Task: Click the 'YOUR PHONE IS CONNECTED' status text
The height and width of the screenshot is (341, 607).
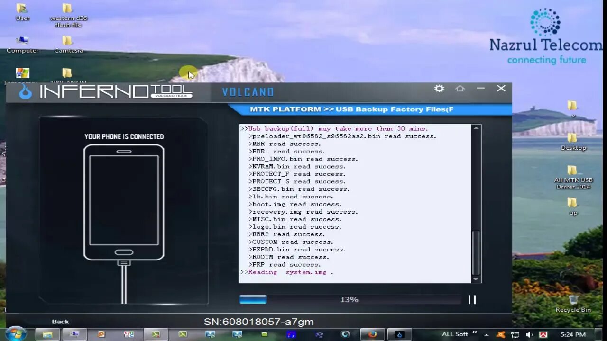Action: (x=124, y=136)
